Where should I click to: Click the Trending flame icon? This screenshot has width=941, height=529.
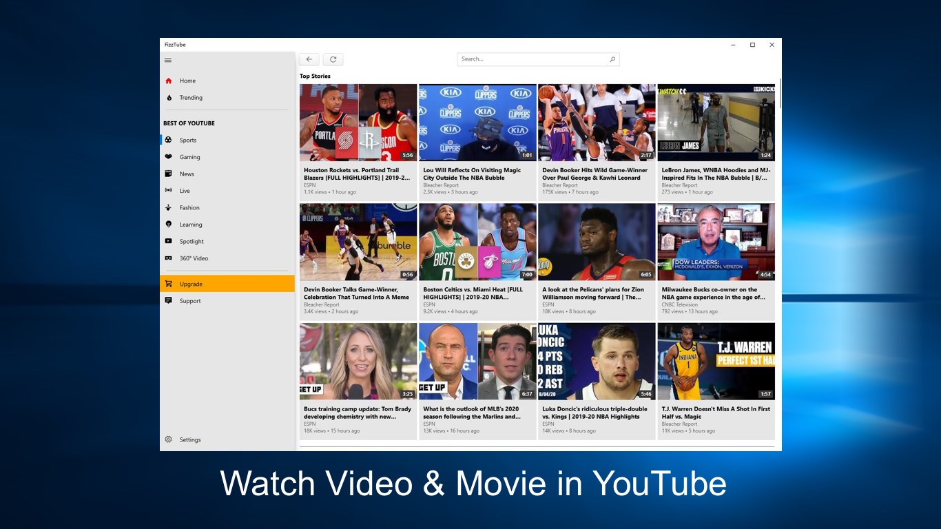pos(168,98)
